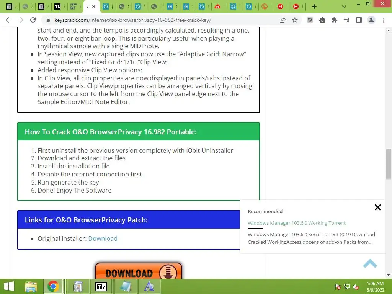Open the tab search chevron
This screenshot has height=294, width=392.
click(x=344, y=7)
